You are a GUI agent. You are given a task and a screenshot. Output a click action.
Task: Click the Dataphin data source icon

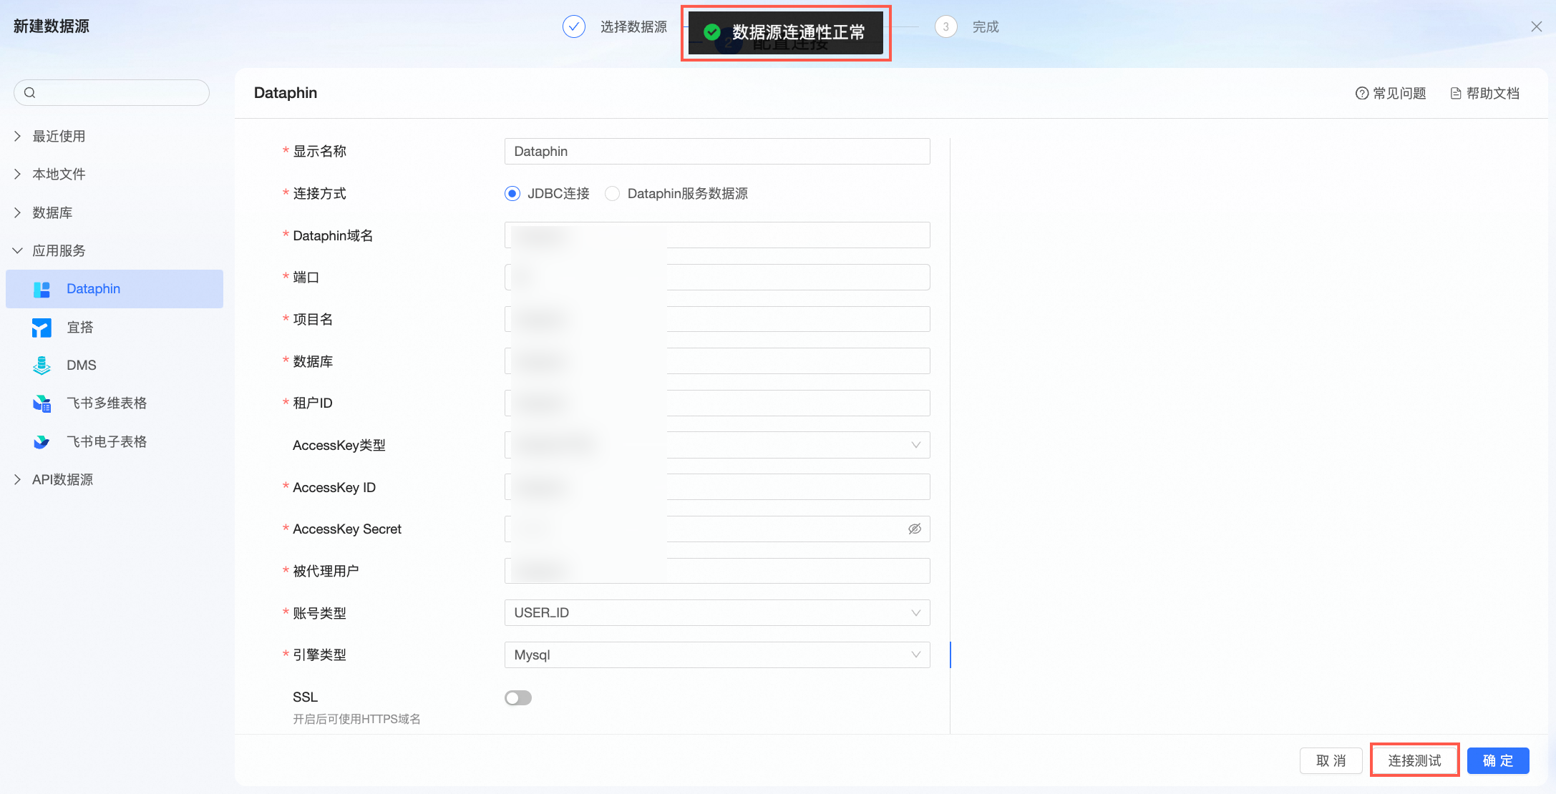42,289
